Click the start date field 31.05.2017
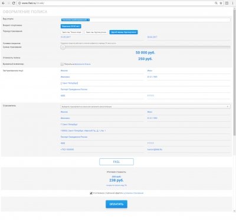 pos(102,37)
